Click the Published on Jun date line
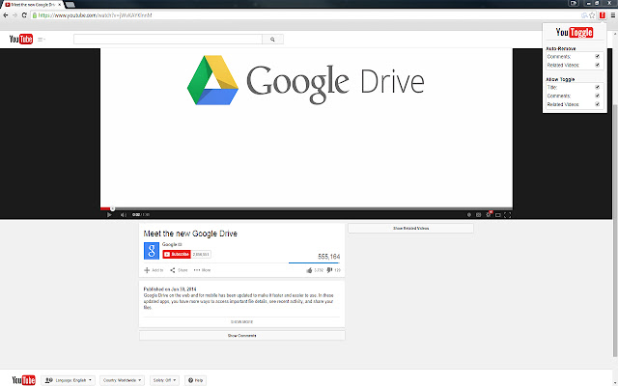This screenshot has height=386, width=618. (x=170, y=289)
